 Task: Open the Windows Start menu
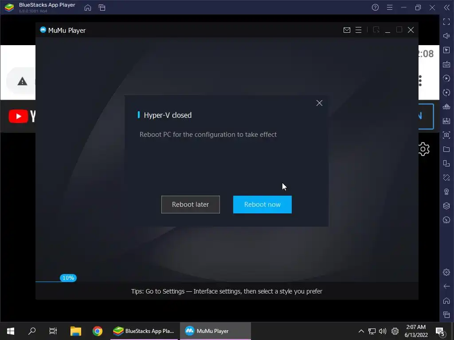click(11, 331)
